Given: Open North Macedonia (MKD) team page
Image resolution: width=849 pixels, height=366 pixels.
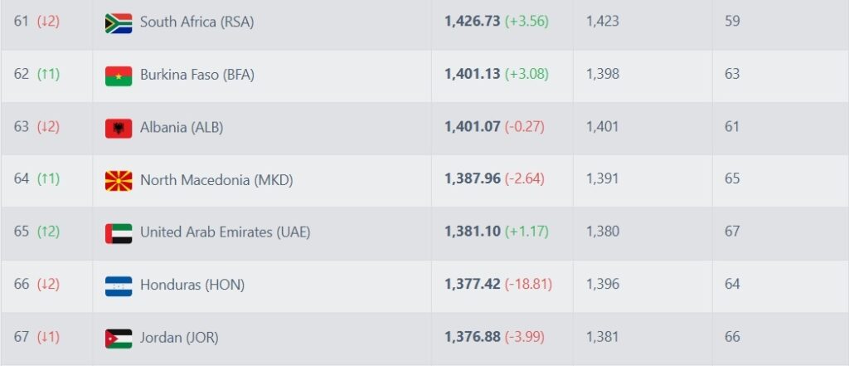Looking at the screenshot, I should [216, 180].
